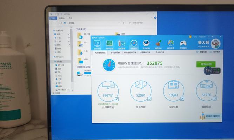Image resolution: width=234 pixels, height=140 pixels.
Task: Switch to the 电脑性能测试 tab
Action: tap(100, 53)
